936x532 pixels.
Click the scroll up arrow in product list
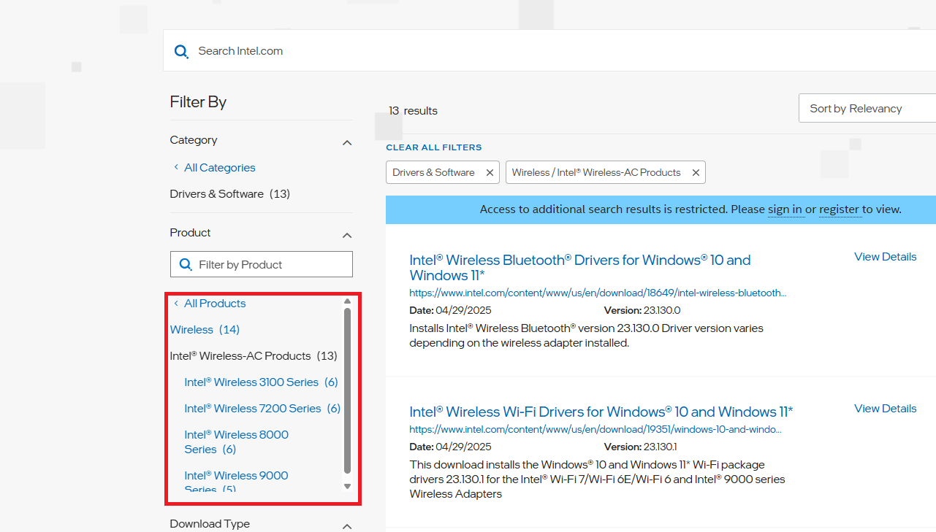[x=347, y=301]
